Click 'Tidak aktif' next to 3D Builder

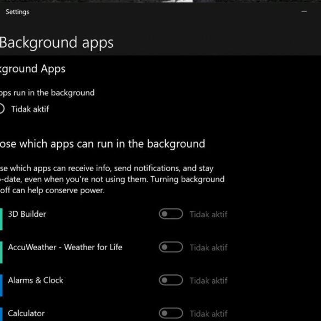pyautogui.click(x=209, y=215)
